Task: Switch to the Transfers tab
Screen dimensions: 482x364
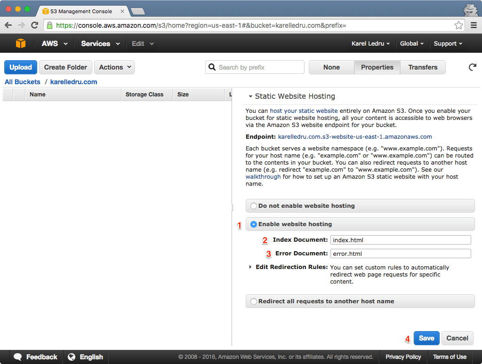Action: [422, 67]
